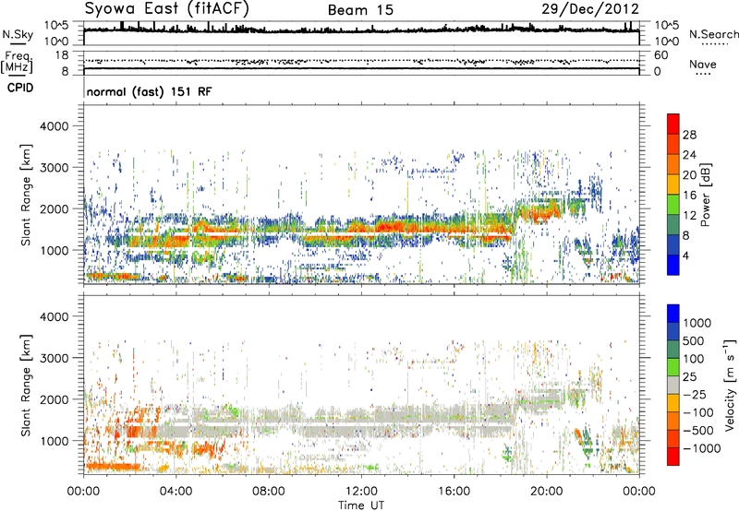Click the 'N.Search' legend label

[x=713, y=34]
